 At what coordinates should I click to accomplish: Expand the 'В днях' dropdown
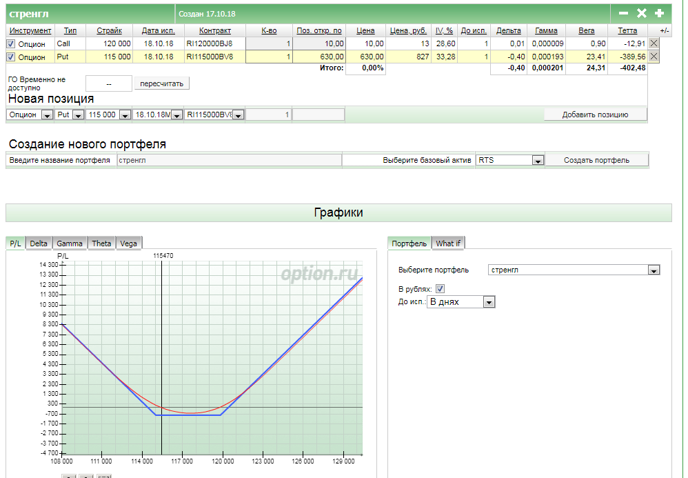[x=489, y=302]
